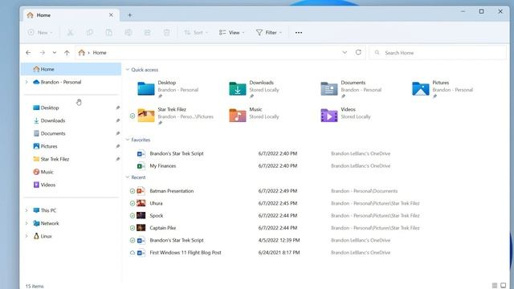The height and width of the screenshot is (289, 514).
Task: Select Downloads in sidebar
Action: point(71,120)
